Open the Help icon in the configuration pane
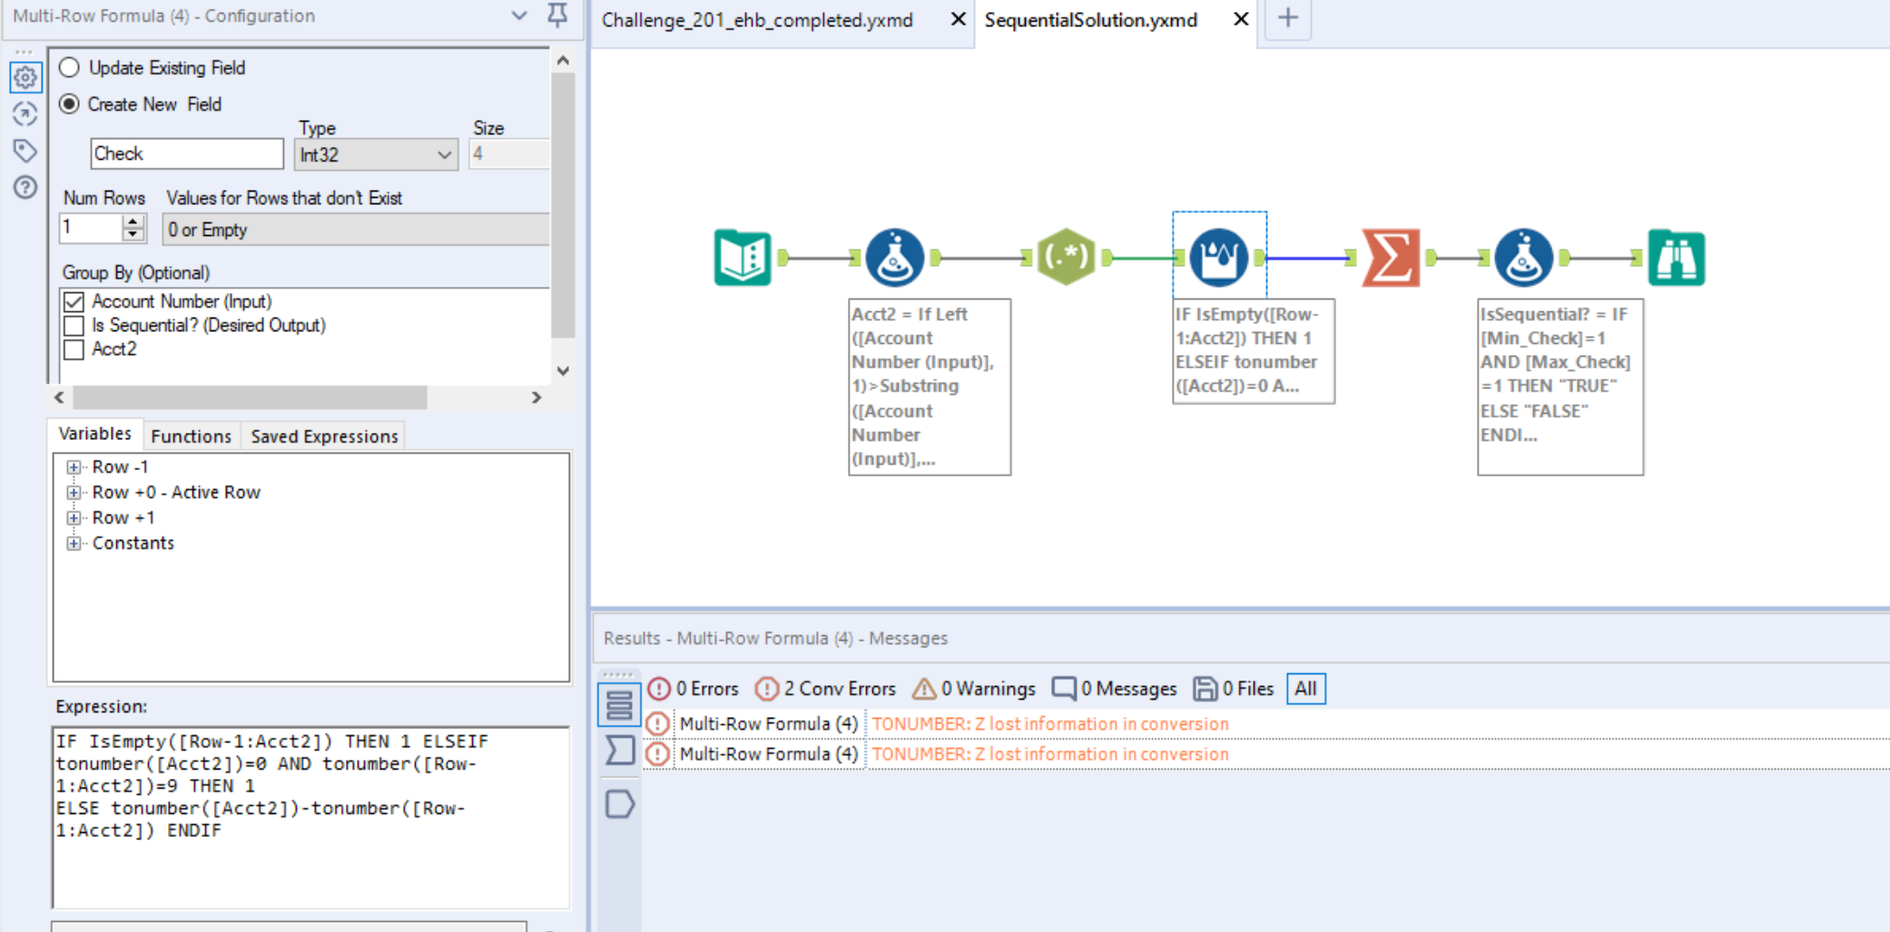Viewport: 1890px width, 932px height. [x=25, y=188]
